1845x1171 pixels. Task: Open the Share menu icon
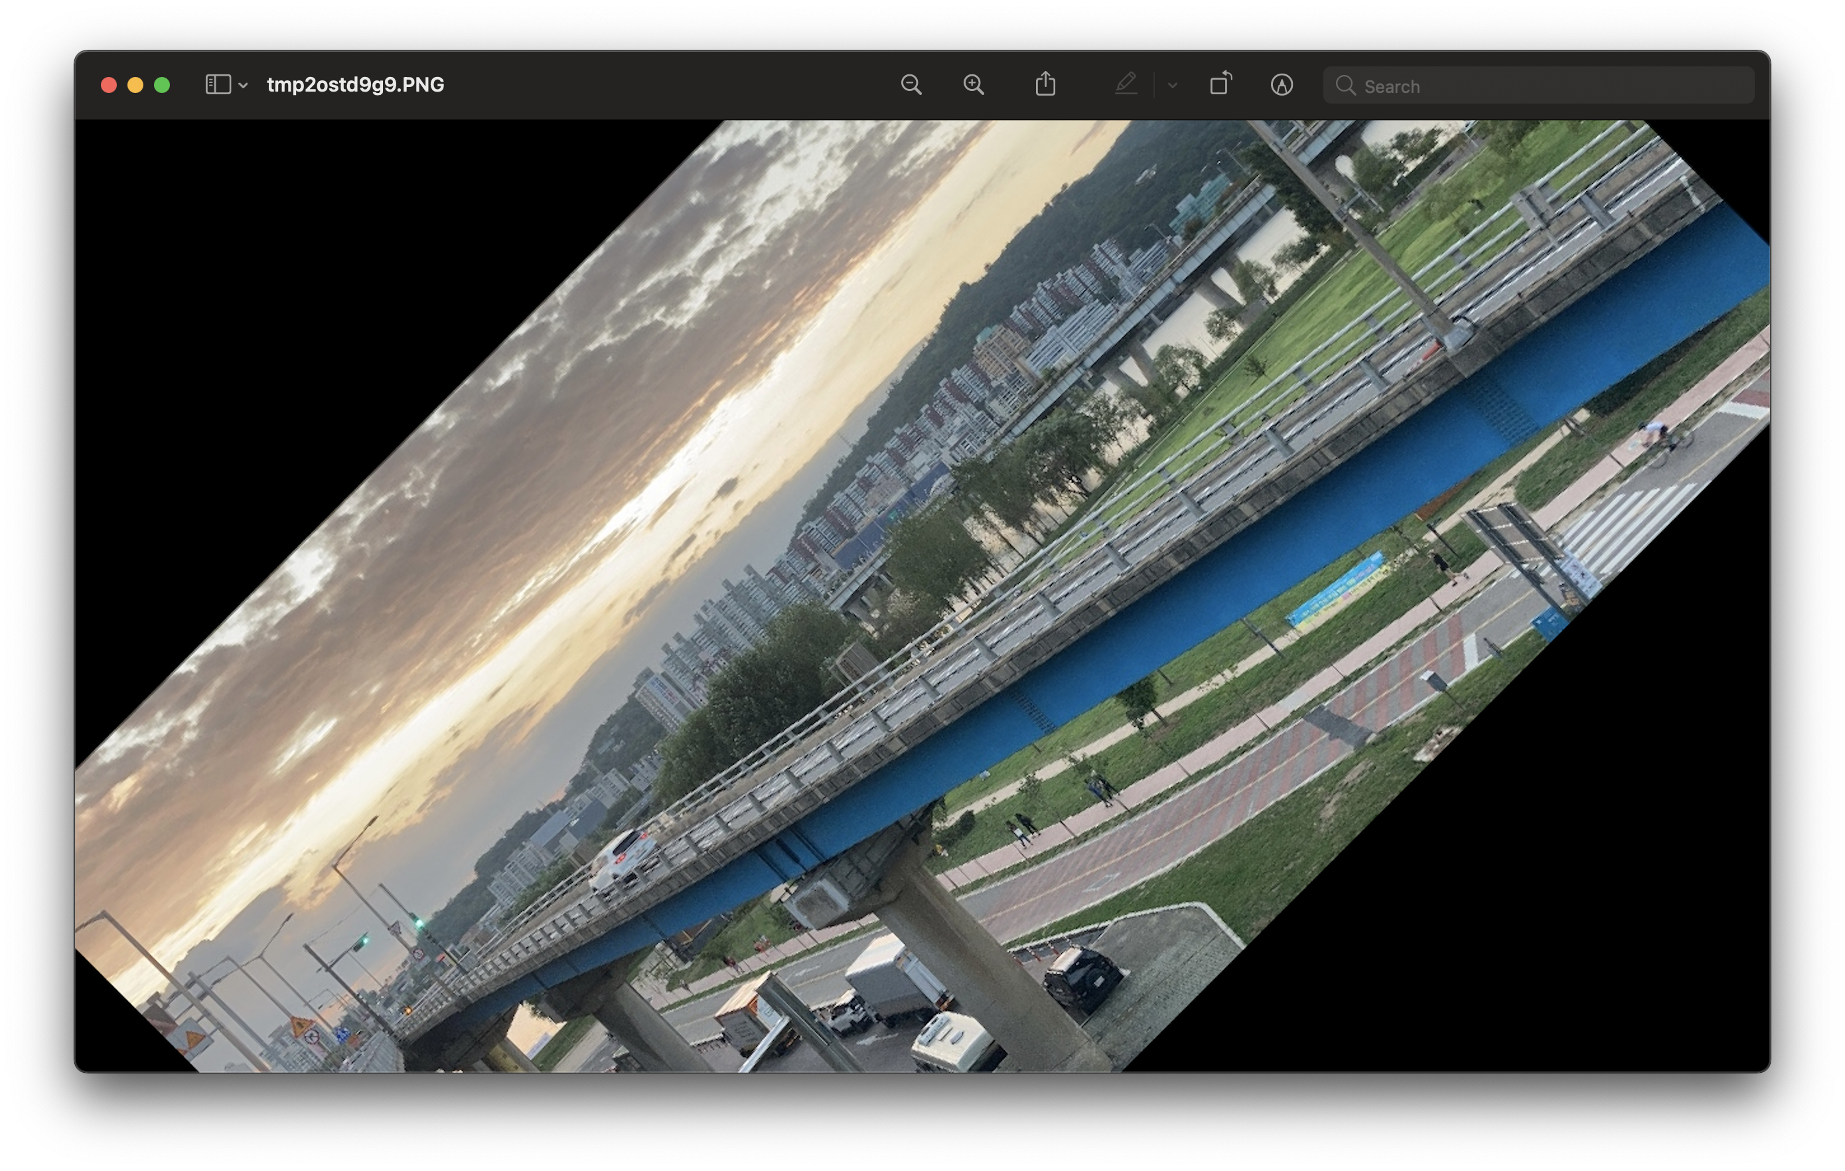pyautogui.click(x=1046, y=84)
